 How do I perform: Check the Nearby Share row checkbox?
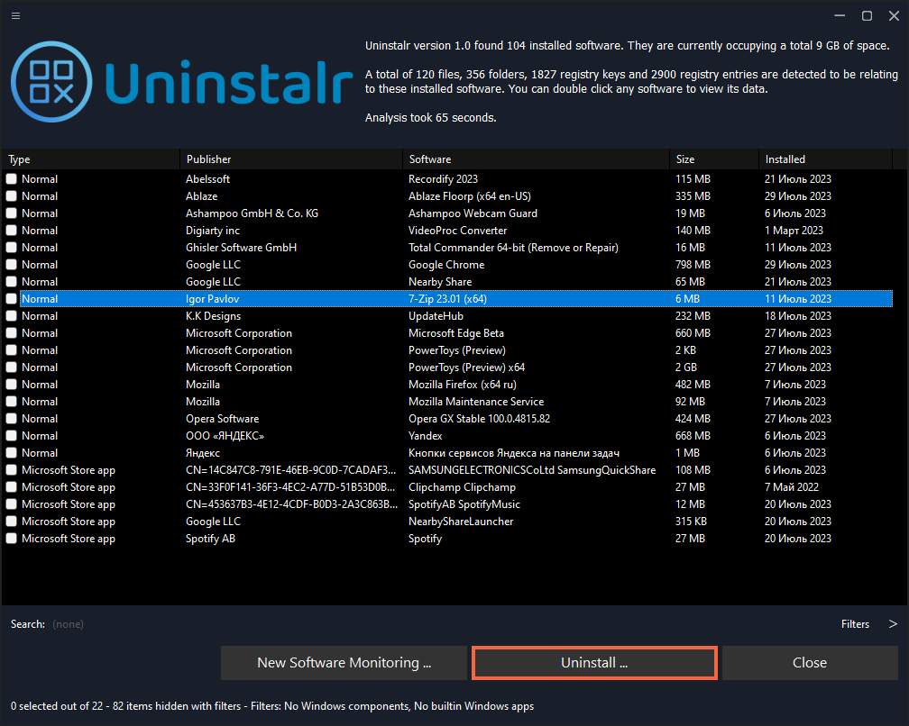tap(11, 282)
